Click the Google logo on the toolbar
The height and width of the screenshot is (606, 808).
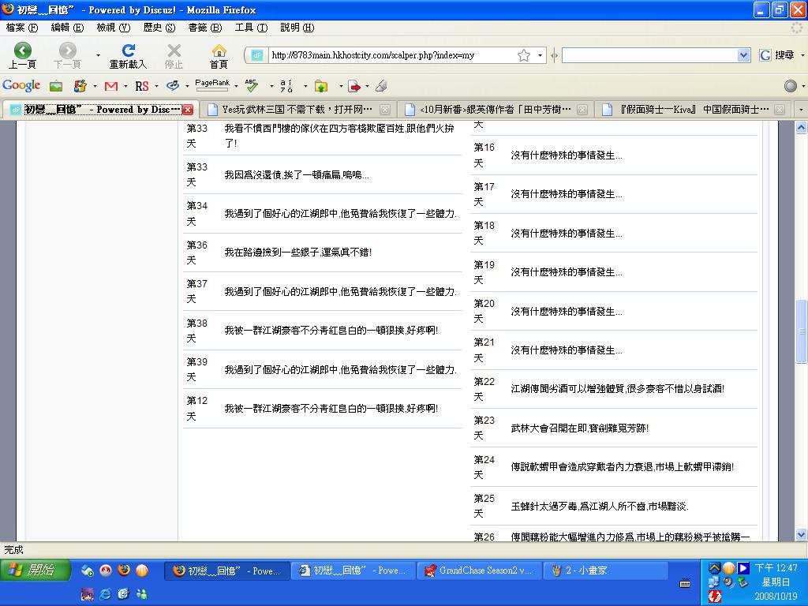21,85
